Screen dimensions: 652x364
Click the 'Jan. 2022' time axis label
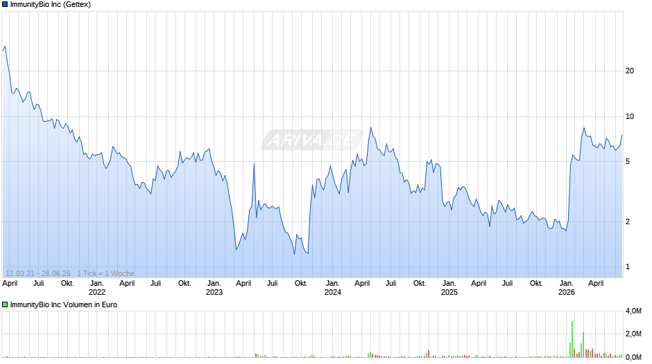pyautogui.click(x=97, y=288)
